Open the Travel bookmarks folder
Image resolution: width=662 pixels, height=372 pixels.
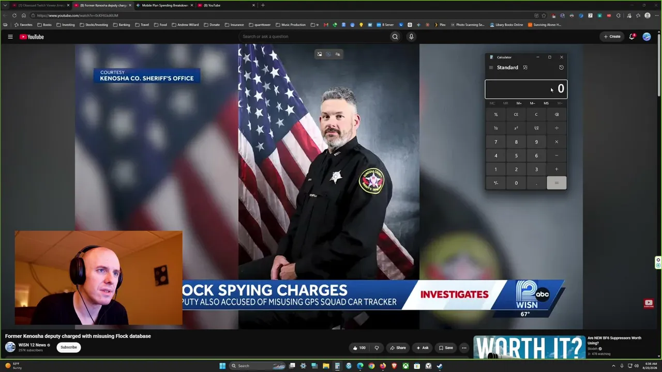click(142, 25)
